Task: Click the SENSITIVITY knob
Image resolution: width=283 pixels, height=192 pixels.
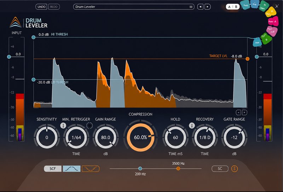Action: point(47,137)
